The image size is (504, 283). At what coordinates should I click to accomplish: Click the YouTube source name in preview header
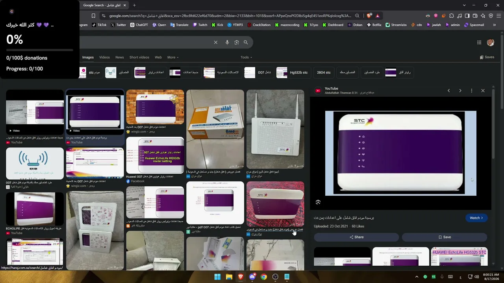(331, 88)
